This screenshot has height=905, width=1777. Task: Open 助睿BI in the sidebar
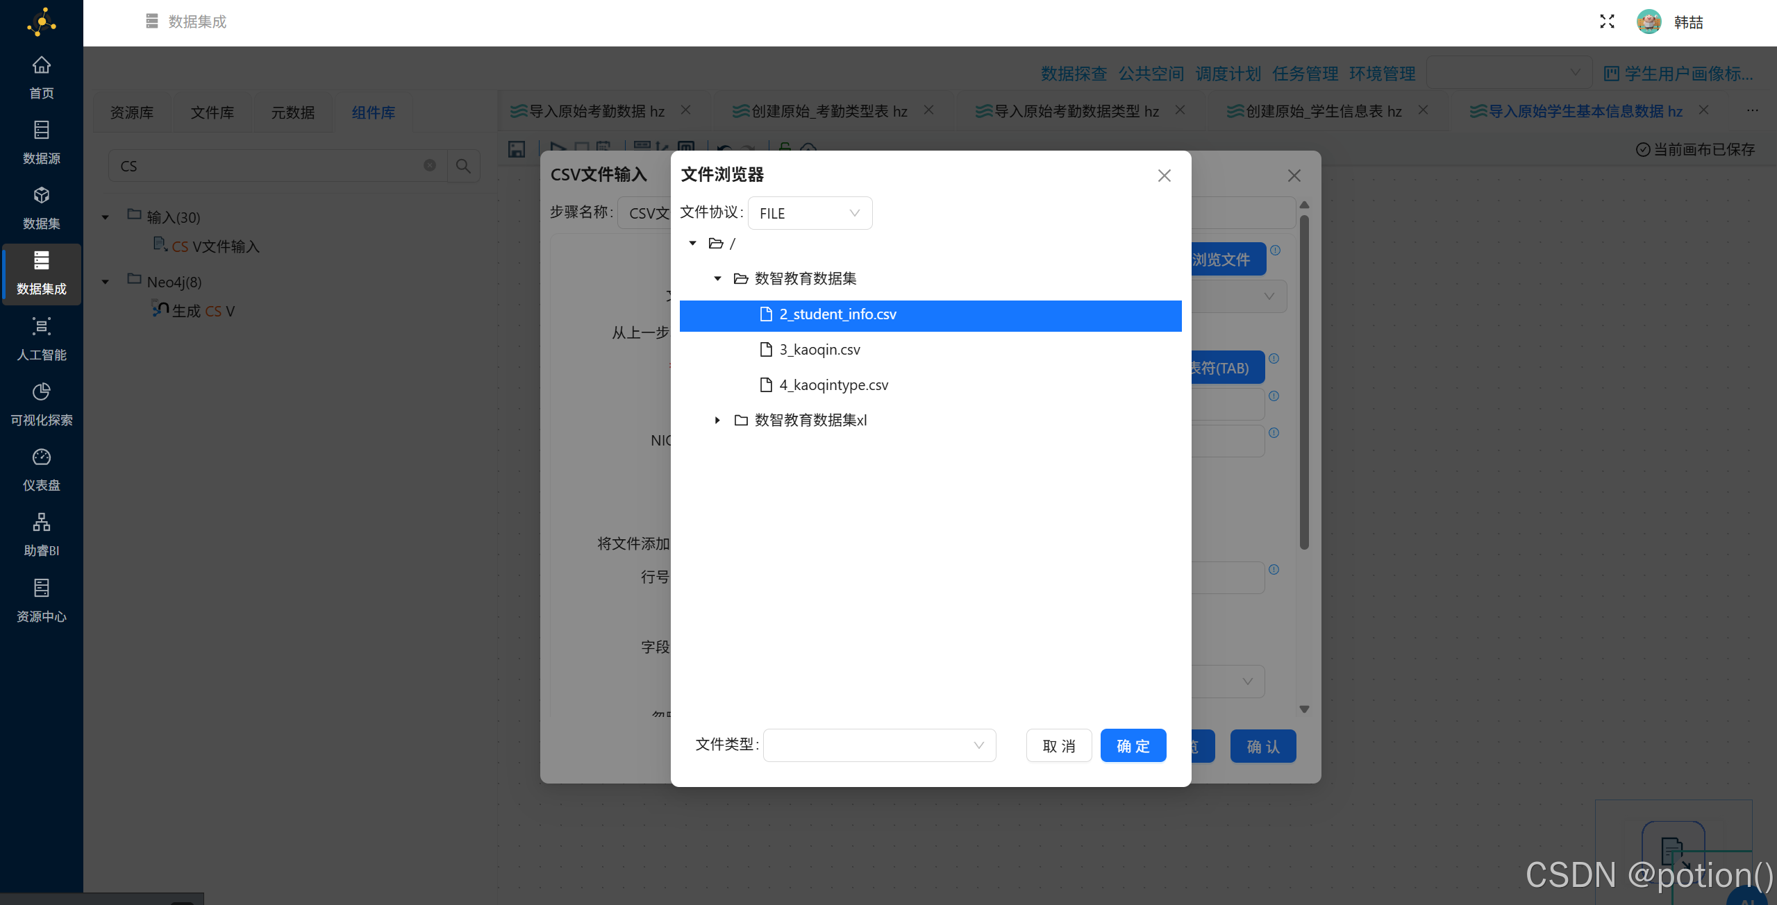(42, 535)
